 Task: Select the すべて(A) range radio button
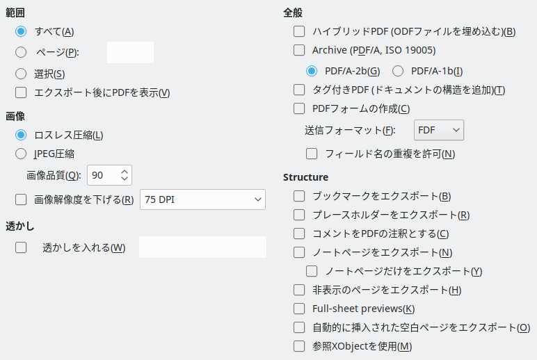point(21,31)
